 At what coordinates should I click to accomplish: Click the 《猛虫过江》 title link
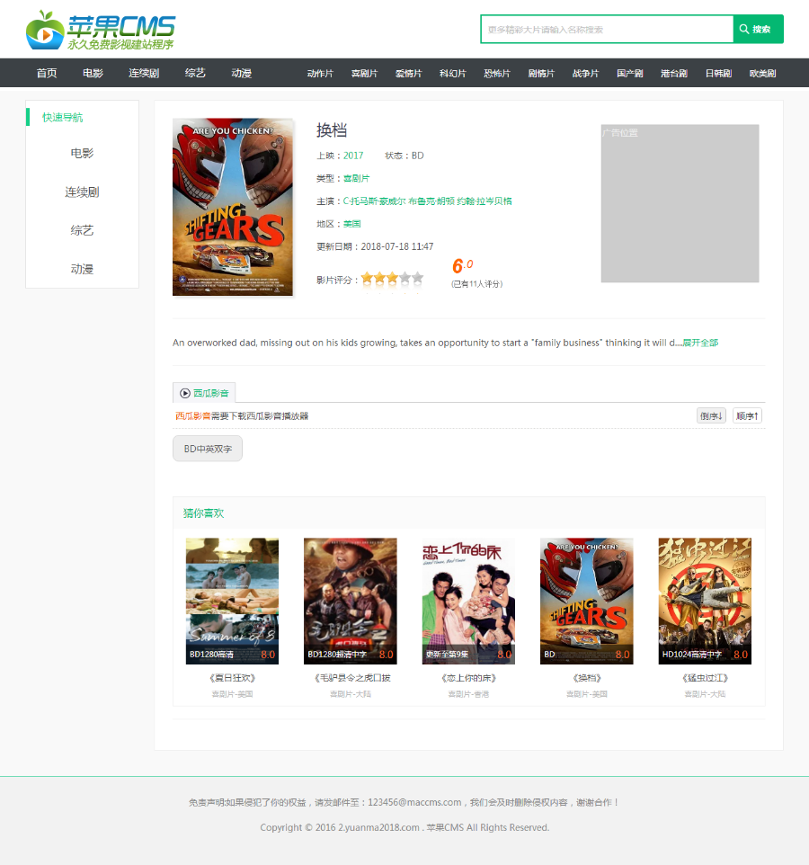705,678
